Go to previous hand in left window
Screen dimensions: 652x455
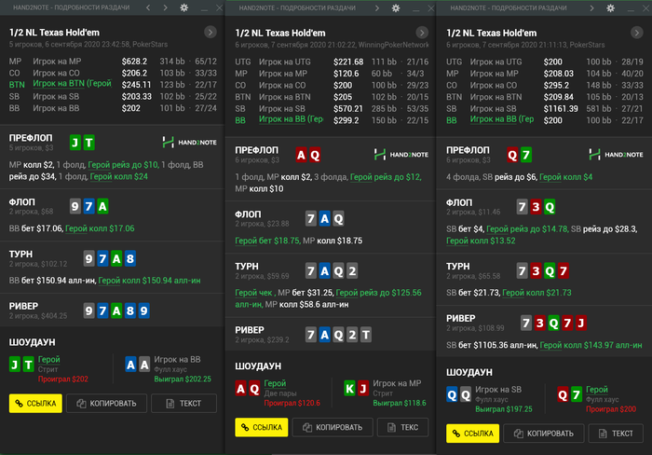pos(148,7)
